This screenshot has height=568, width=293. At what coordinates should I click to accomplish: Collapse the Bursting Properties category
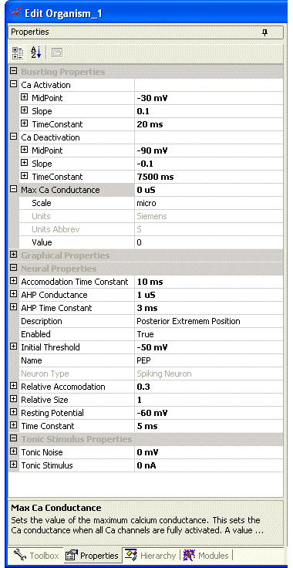click(14, 71)
